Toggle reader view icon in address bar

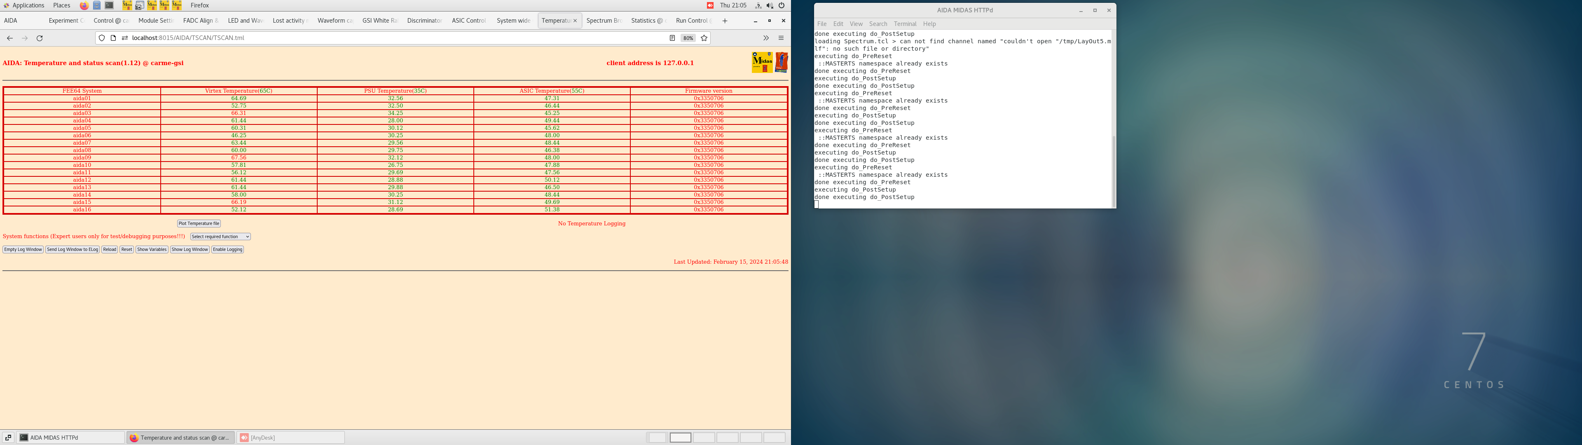point(672,38)
